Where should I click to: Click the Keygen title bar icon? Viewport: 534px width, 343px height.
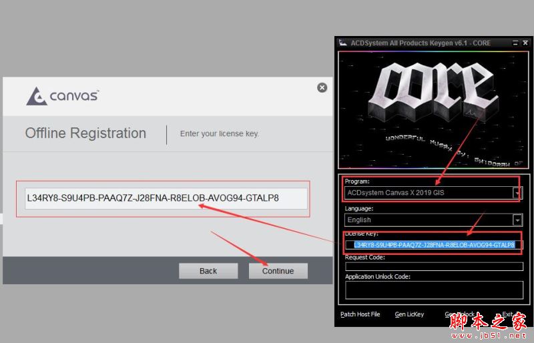tap(342, 43)
